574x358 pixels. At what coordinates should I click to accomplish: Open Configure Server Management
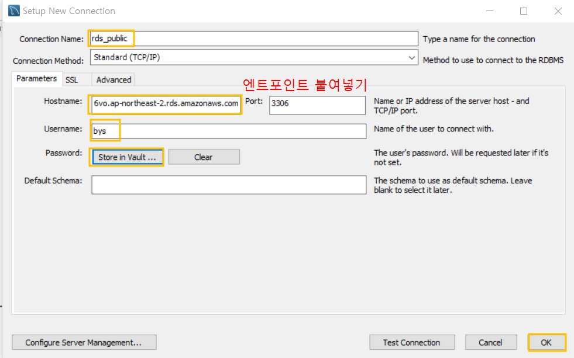(x=84, y=342)
